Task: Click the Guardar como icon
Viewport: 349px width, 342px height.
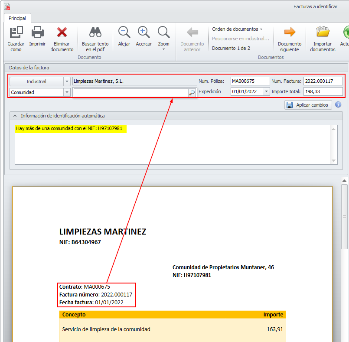Action: pos(16,33)
